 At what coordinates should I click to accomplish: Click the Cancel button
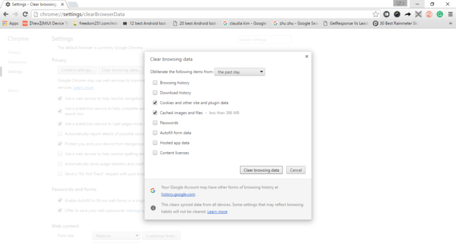(296, 170)
